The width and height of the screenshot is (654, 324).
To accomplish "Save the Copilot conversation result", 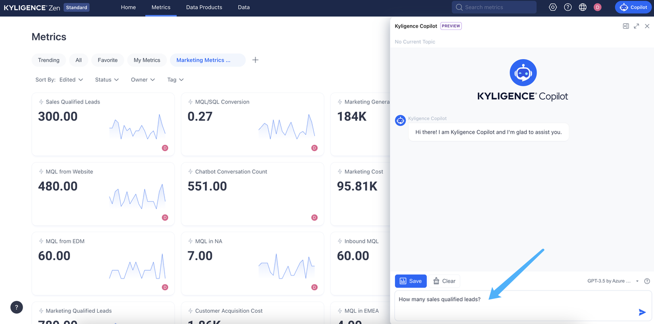I will 410,281.
